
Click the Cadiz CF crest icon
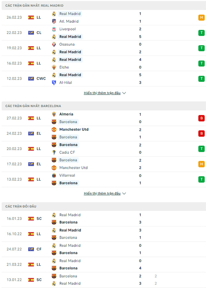54,153
